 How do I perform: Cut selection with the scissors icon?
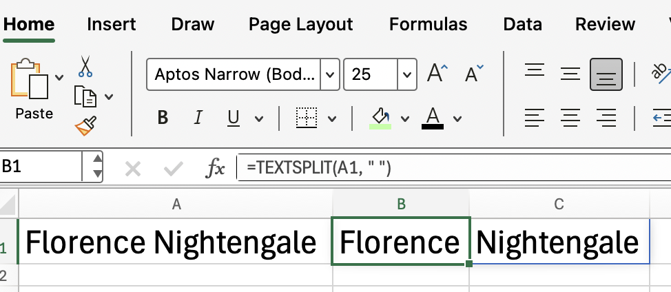[85, 66]
